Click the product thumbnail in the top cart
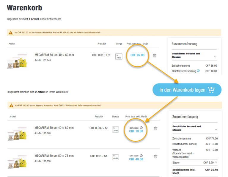 (x=17, y=62)
